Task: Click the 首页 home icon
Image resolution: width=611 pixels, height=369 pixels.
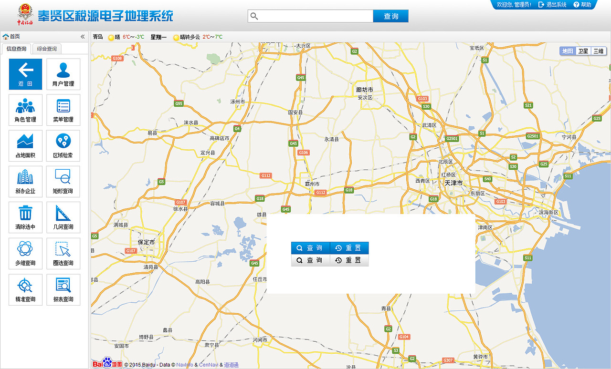Action: 6,36
